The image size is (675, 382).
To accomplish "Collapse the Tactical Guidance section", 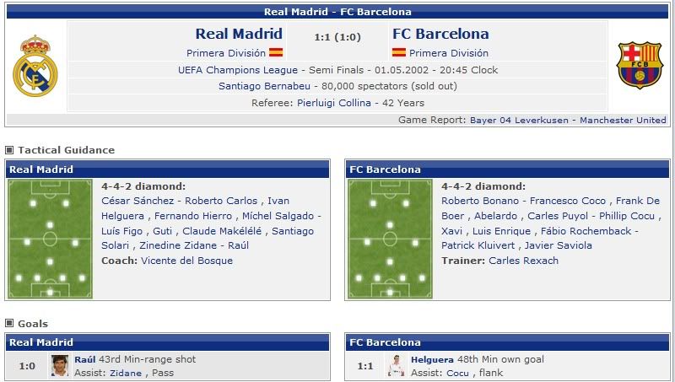I will (10, 150).
